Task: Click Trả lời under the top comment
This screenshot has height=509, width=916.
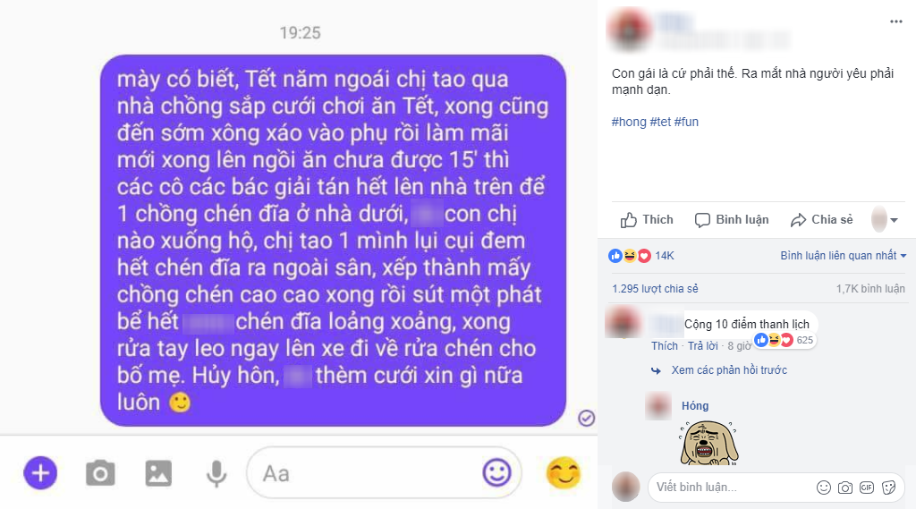Action: tap(702, 346)
